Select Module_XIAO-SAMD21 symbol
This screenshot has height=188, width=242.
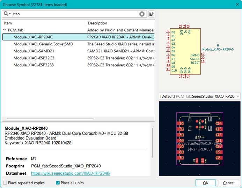34,51
